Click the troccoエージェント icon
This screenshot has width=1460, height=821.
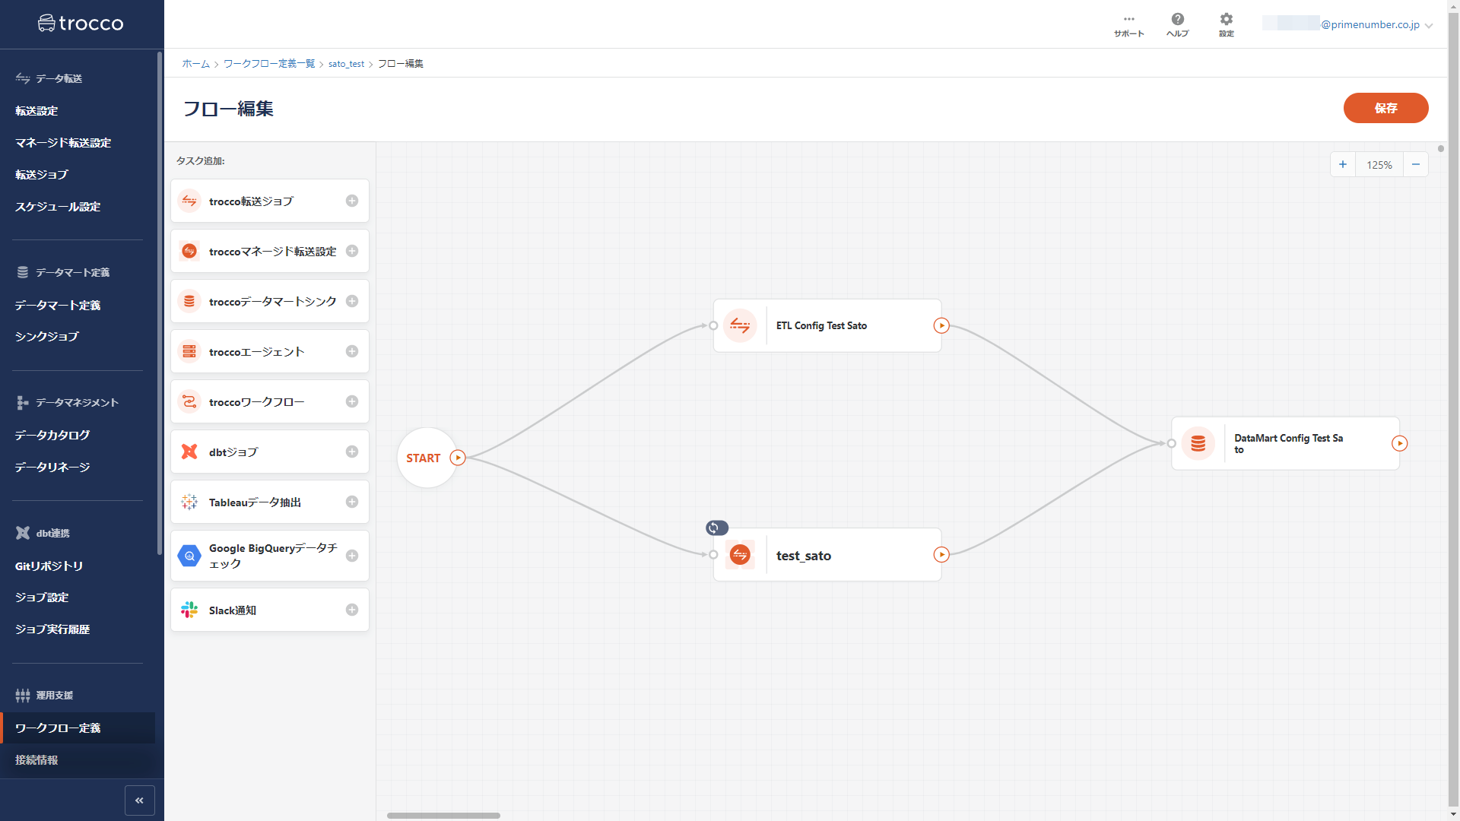coord(189,351)
